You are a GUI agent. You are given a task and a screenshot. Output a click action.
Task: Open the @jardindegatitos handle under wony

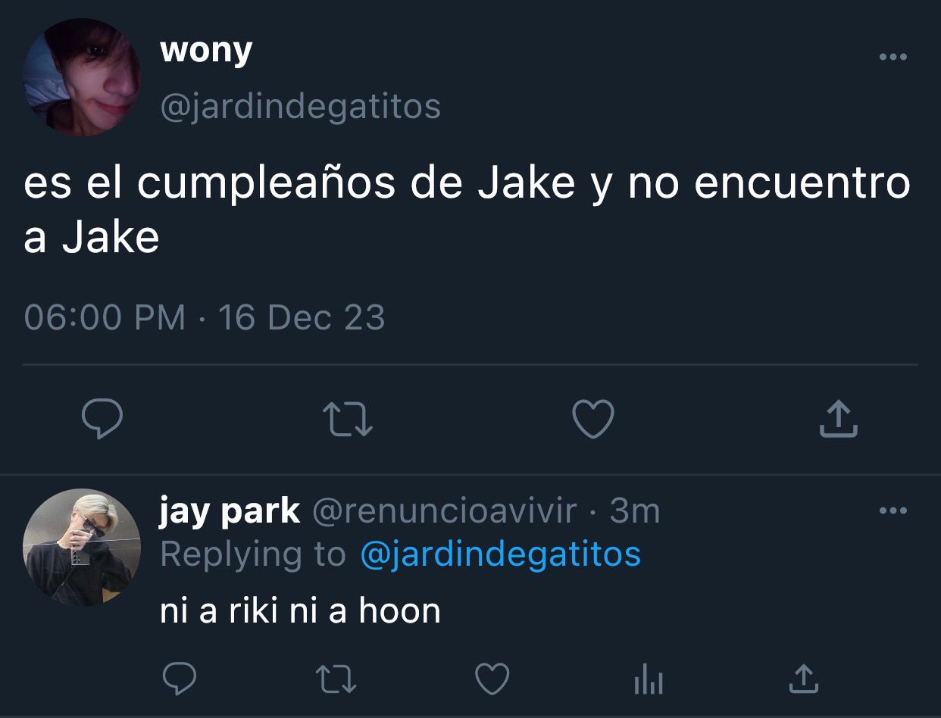300,107
